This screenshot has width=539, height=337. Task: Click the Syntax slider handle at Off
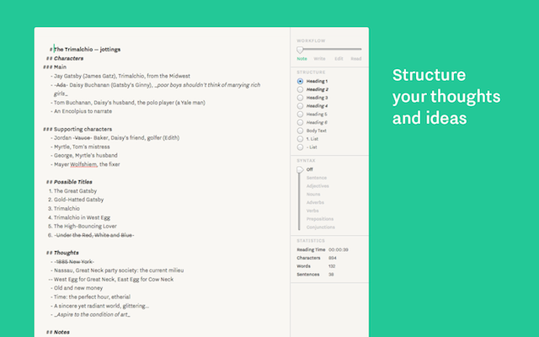pyautogui.click(x=300, y=169)
